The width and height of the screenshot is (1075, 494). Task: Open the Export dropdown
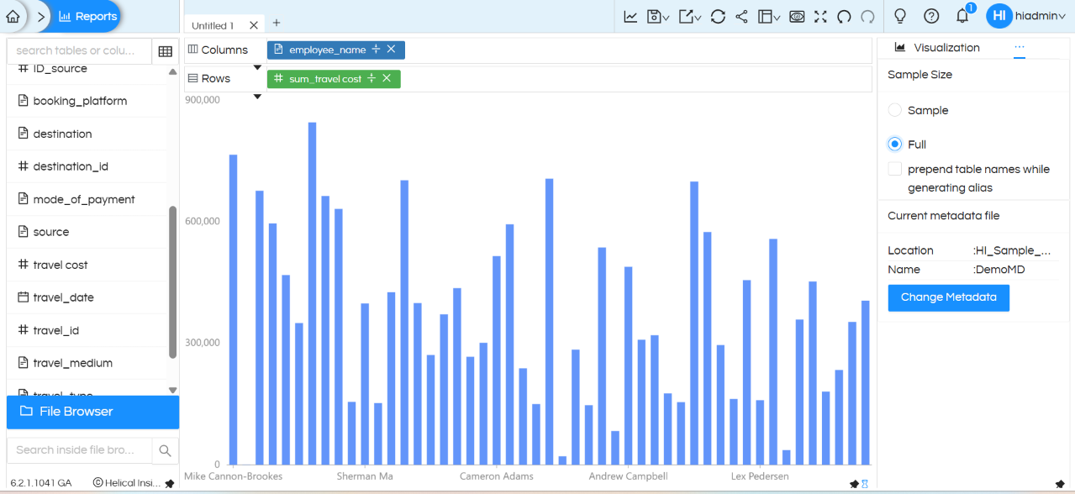[690, 16]
